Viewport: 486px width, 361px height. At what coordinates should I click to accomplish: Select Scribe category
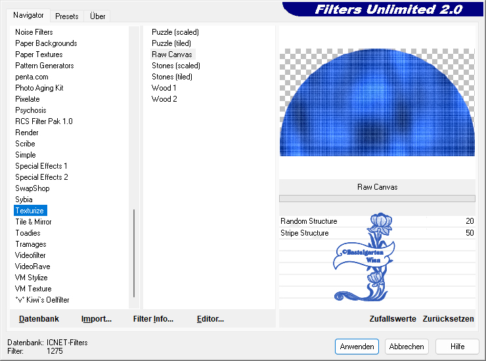(25, 144)
